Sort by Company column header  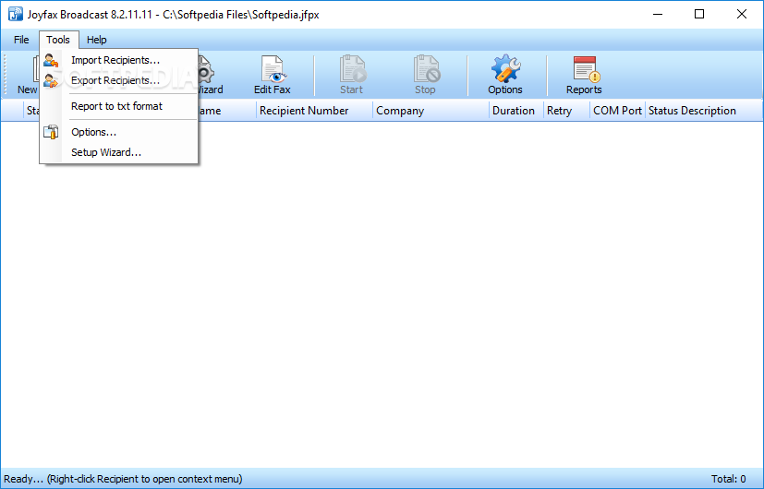(431, 111)
